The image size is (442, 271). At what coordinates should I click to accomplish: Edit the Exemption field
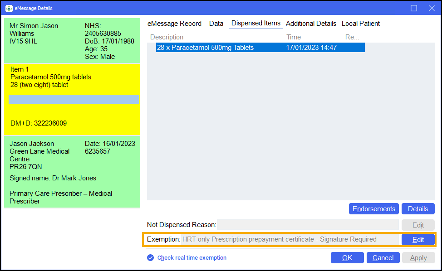[x=418, y=239]
